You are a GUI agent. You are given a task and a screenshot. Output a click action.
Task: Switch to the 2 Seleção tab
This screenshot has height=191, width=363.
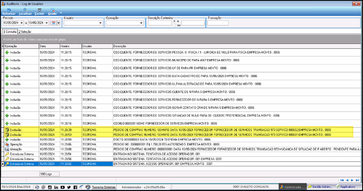[25, 32]
